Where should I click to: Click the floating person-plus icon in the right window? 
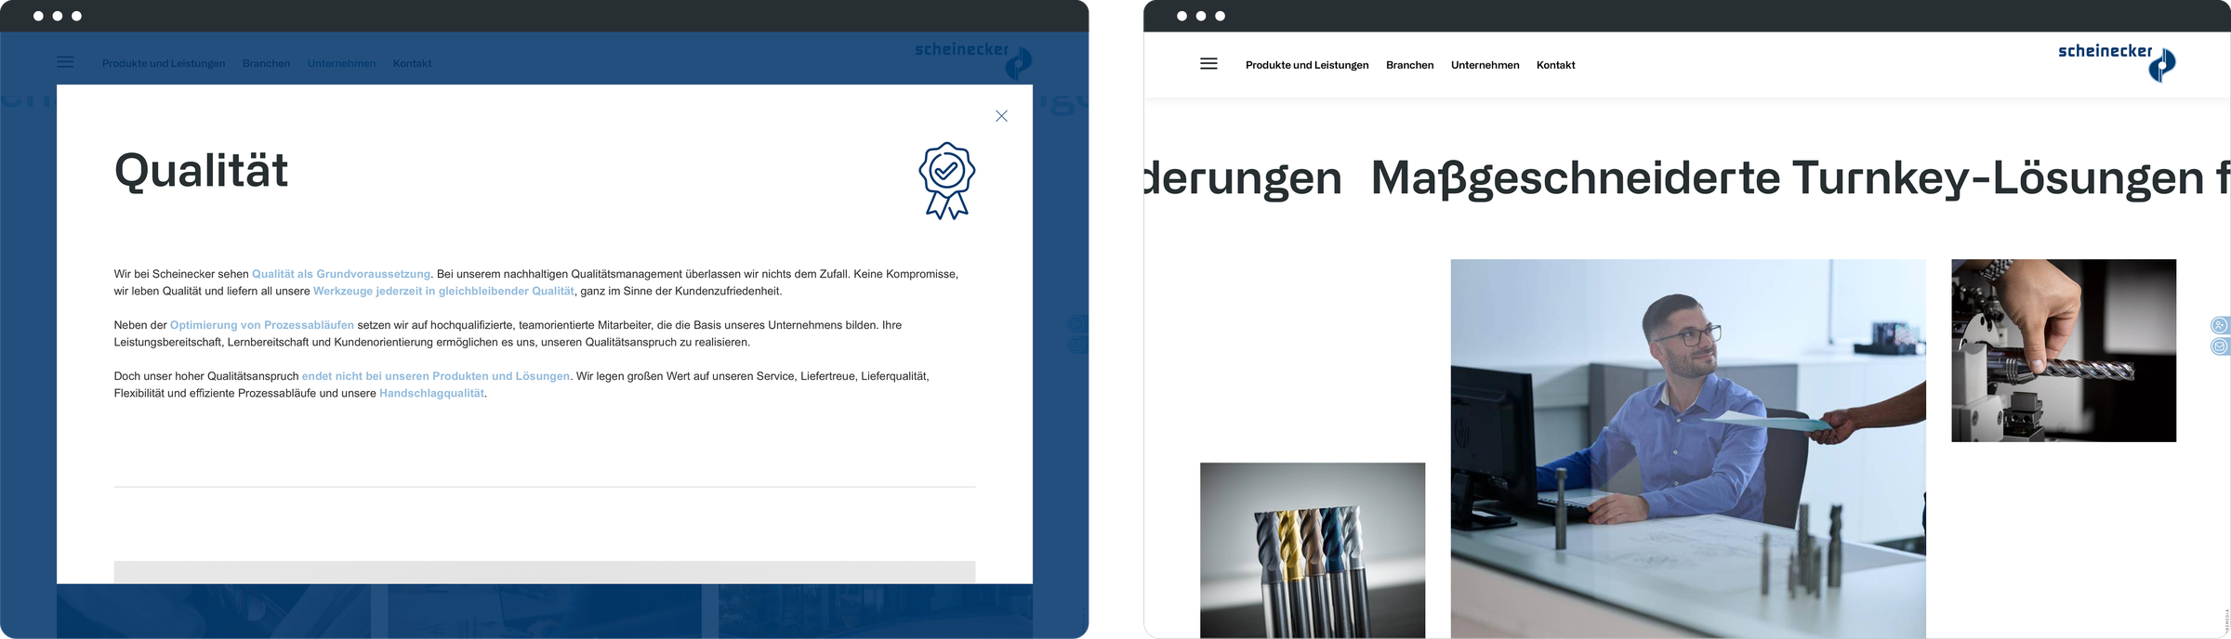coord(2220,325)
